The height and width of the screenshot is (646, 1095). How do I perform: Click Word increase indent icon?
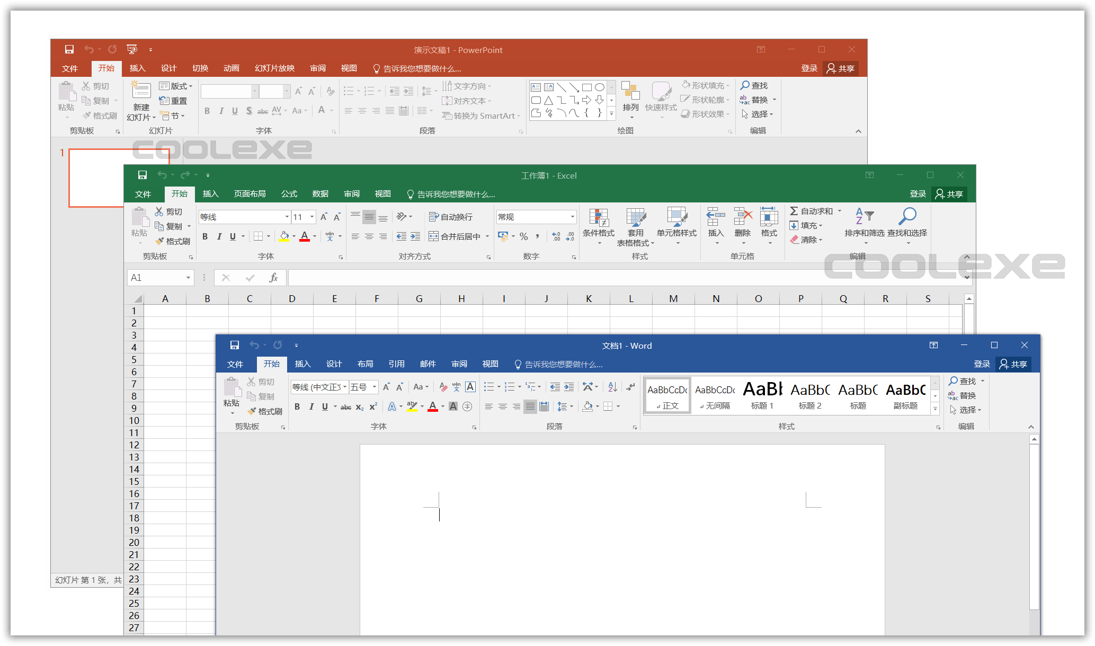tap(569, 387)
